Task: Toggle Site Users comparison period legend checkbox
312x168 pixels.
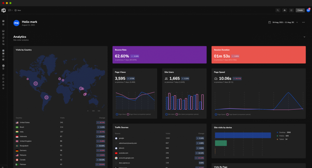Action: point(177,114)
